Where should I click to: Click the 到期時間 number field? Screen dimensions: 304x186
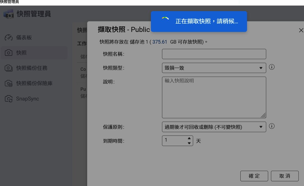174,140
